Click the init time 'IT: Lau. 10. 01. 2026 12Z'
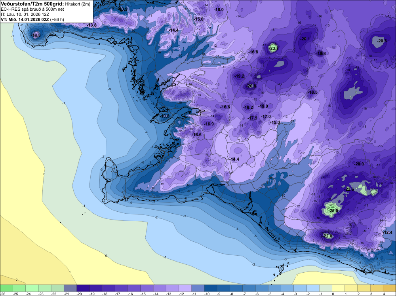The width and height of the screenshot is (396, 296). tap(25, 14)
